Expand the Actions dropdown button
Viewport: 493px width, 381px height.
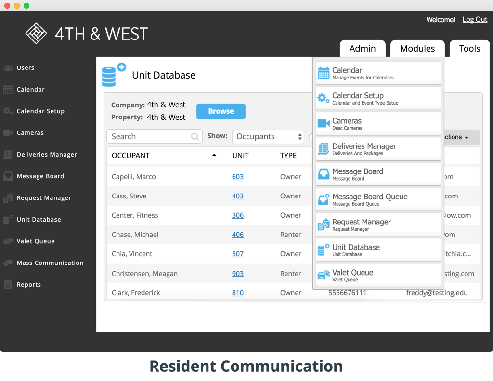455,137
